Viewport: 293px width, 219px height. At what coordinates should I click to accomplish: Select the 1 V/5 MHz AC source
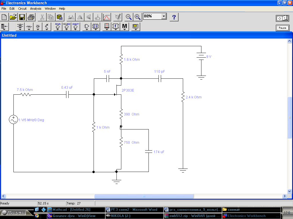click(x=13, y=119)
